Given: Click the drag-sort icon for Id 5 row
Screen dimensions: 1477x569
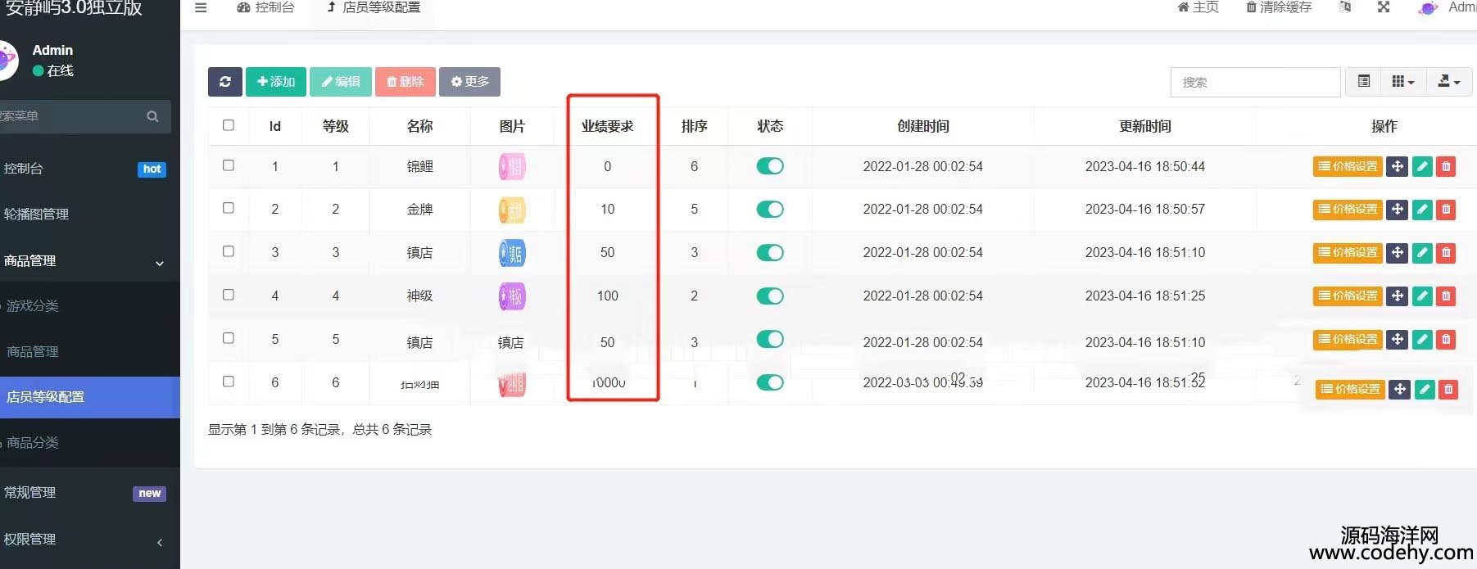Looking at the screenshot, I should [1398, 339].
